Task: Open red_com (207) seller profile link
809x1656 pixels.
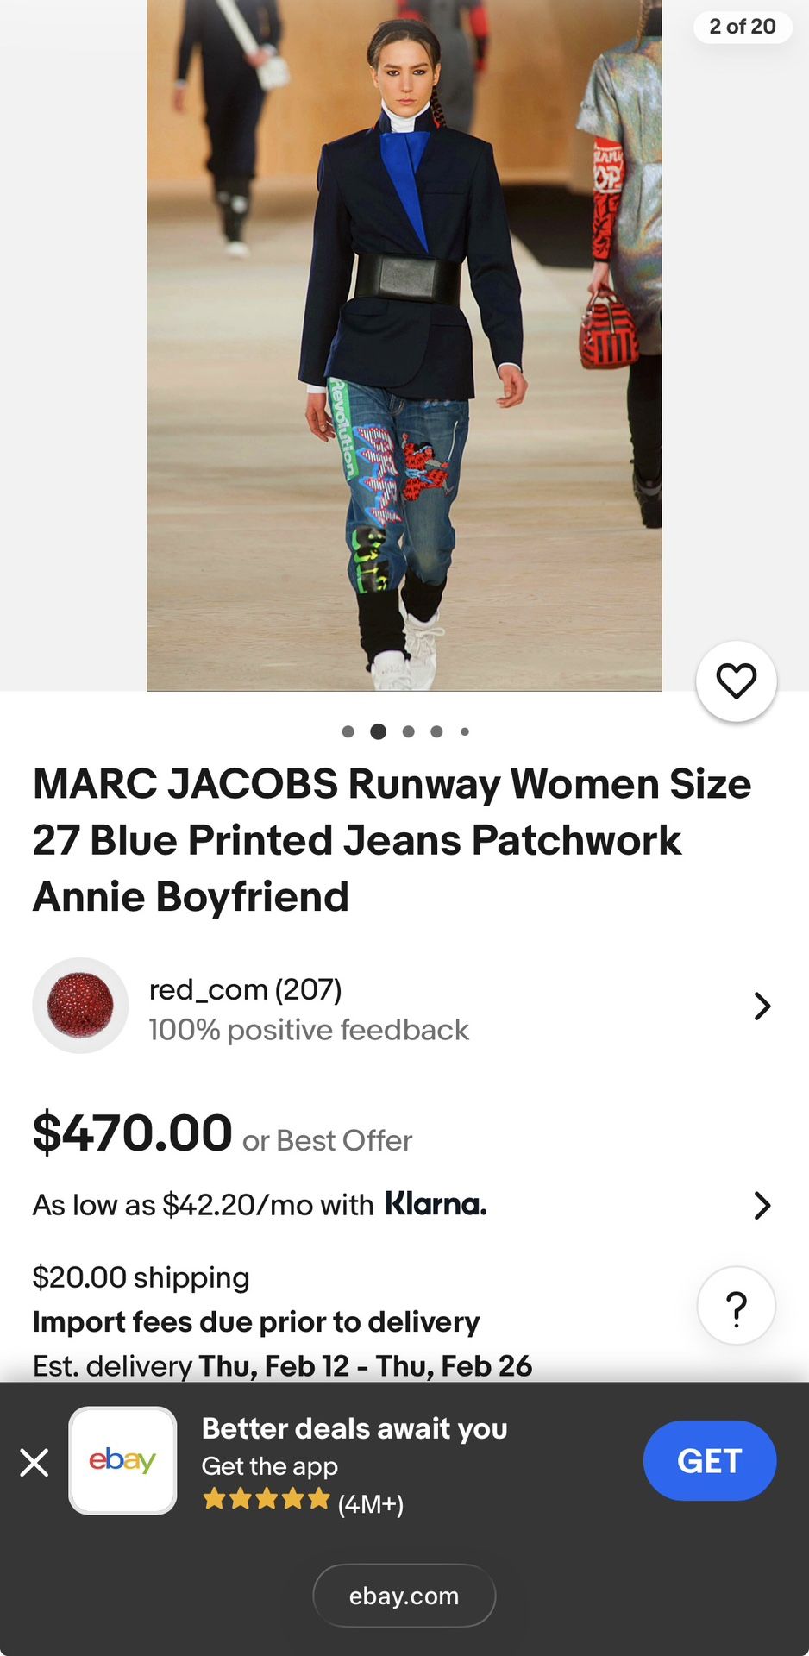Action: tap(245, 989)
